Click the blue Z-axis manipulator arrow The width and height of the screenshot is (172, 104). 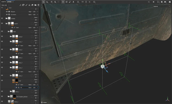point(107,72)
